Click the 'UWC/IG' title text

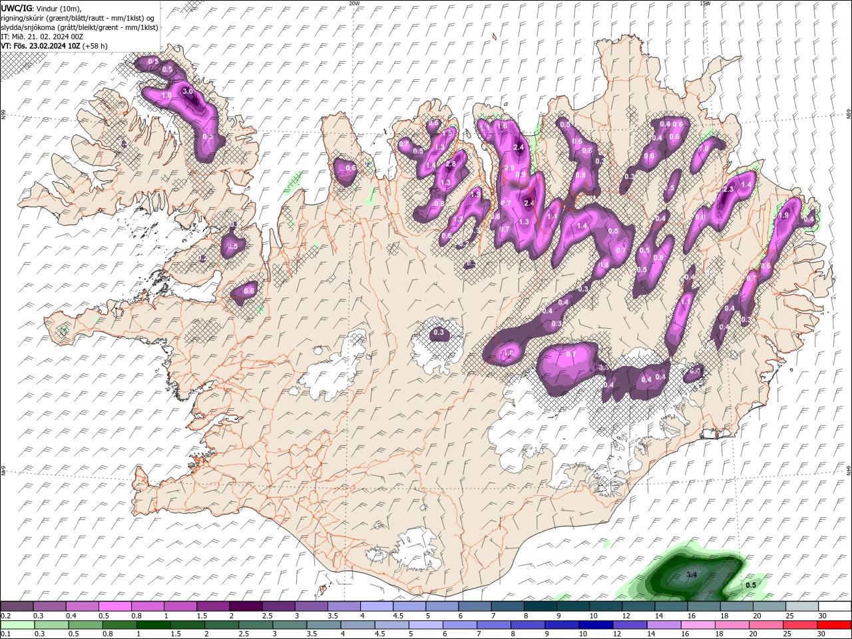coord(16,8)
